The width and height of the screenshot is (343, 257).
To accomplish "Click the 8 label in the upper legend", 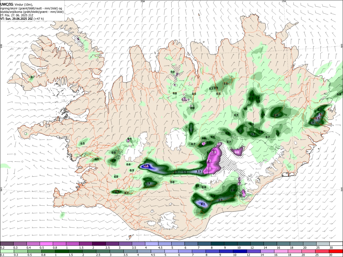I will click(x=211, y=248).
